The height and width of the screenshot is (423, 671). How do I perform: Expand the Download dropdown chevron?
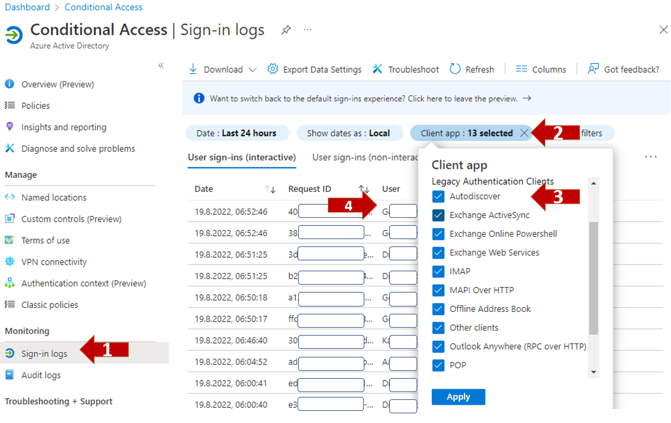click(x=253, y=70)
